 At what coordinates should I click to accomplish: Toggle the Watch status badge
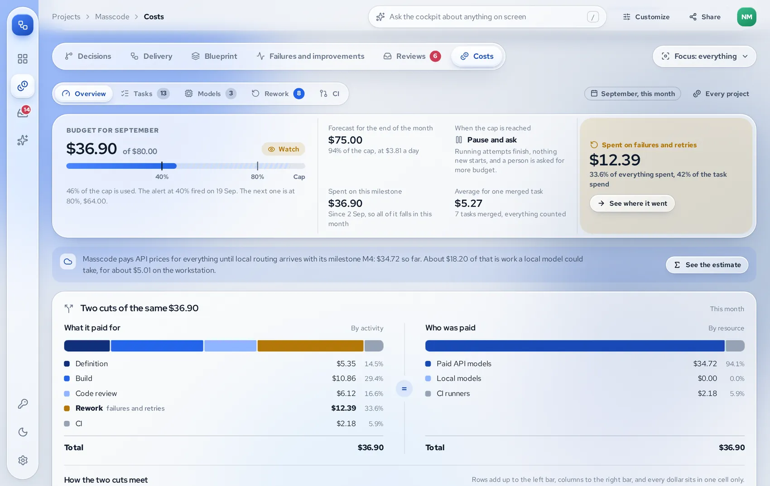tap(284, 149)
